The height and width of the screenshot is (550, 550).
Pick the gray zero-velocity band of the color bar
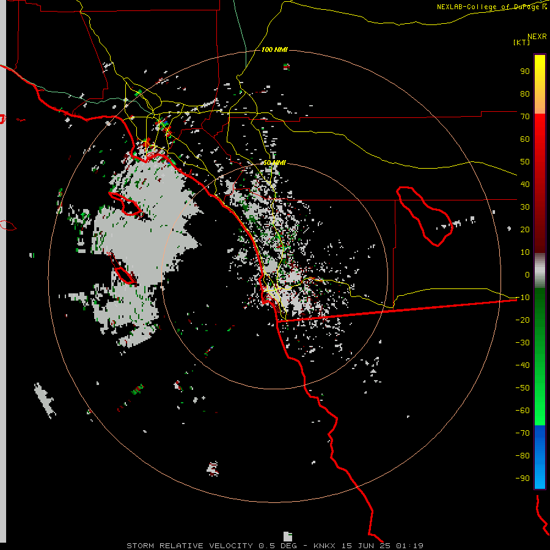point(540,271)
